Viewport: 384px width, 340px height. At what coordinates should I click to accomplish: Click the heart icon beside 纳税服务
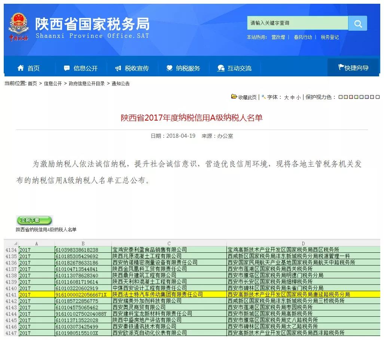coord(169,68)
